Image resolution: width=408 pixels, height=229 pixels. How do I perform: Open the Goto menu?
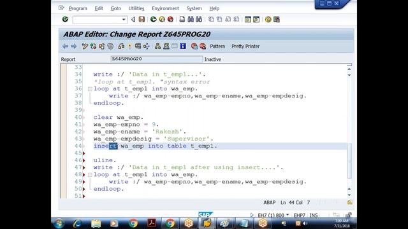[x=116, y=8]
